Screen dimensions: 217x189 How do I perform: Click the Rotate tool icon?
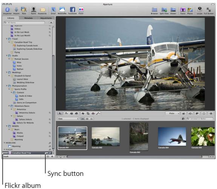(x=67, y=113)
